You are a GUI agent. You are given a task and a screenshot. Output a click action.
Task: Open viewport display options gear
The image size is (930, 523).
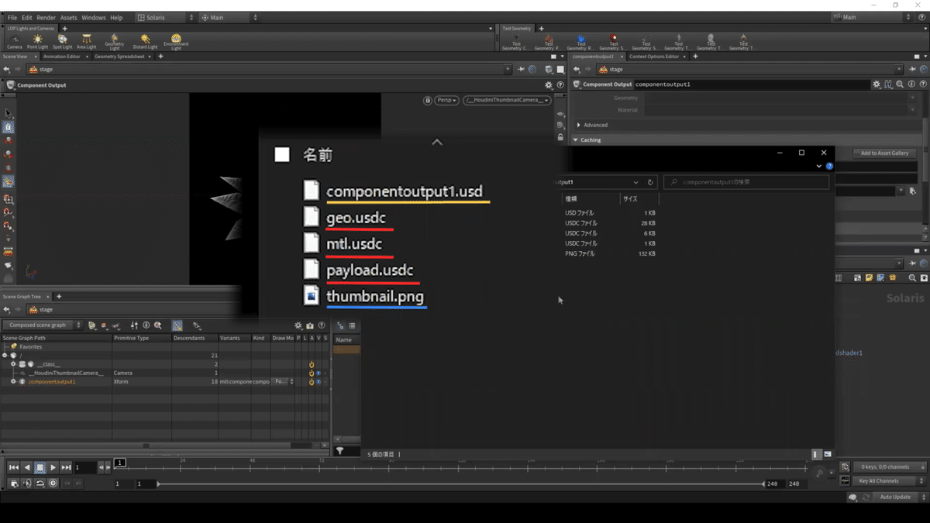(549, 85)
